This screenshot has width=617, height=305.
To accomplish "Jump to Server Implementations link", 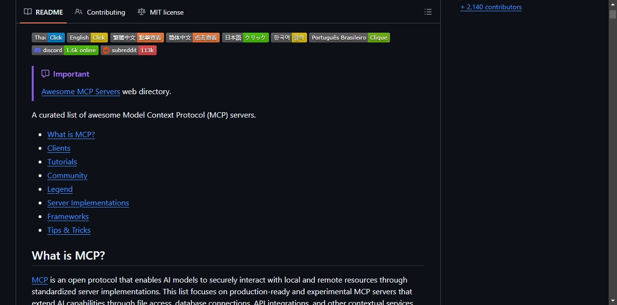I will 88,203.
